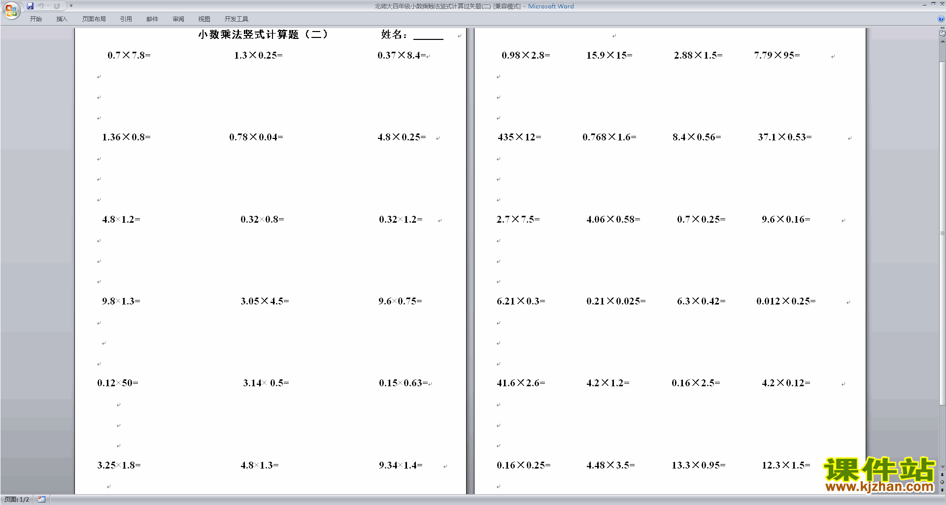Open Select Browse Object round button

click(942, 482)
